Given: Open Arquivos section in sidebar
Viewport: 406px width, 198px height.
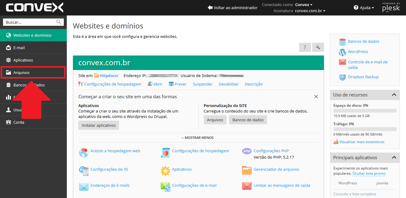Looking at the screenshot, I should (x=33, y=72).
